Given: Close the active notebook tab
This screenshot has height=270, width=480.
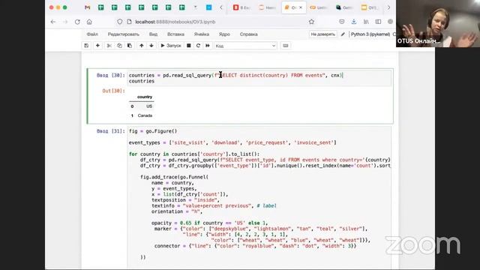Looking at the screenshot, I should point(301,7).
